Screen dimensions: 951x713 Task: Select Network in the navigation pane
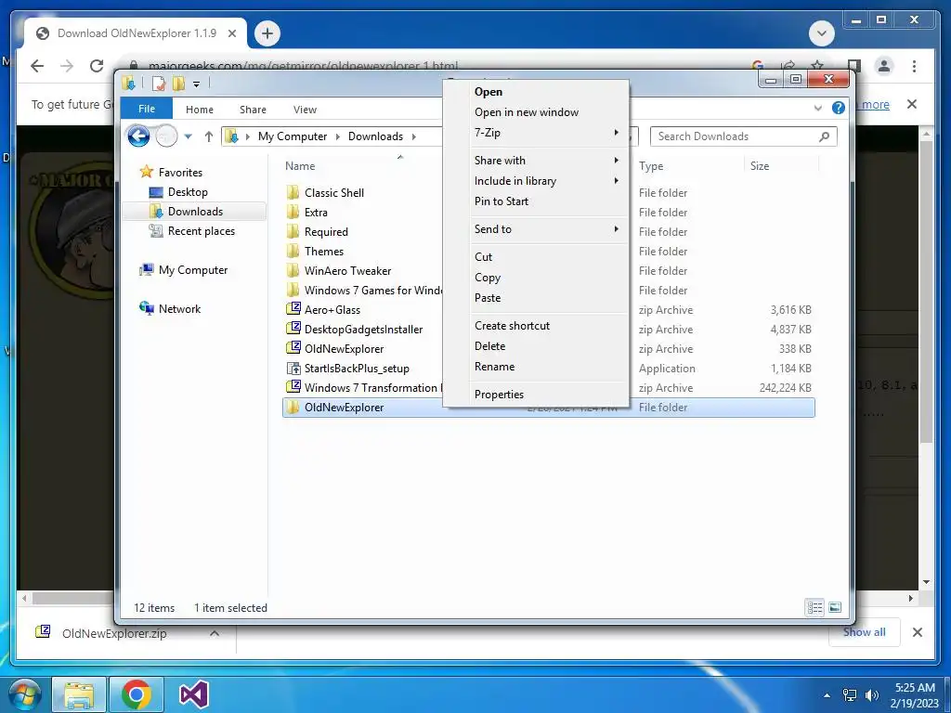[x=179, y=308]
